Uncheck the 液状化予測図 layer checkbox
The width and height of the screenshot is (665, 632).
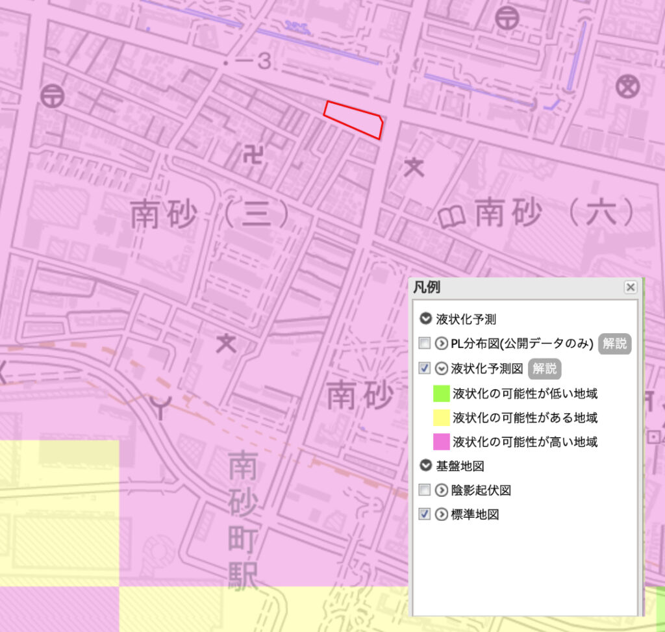click(x=425, y=368)
